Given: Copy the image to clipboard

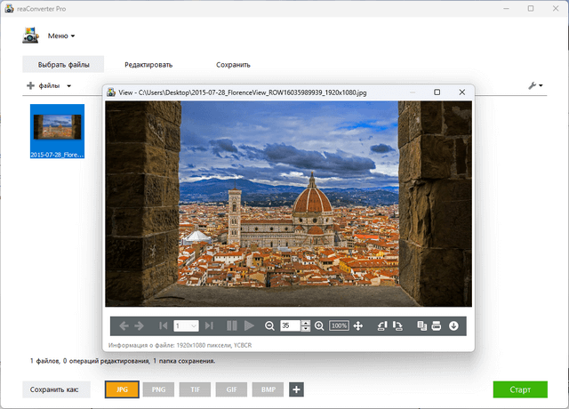Looking at the screenshot, I should click(421, 326).
